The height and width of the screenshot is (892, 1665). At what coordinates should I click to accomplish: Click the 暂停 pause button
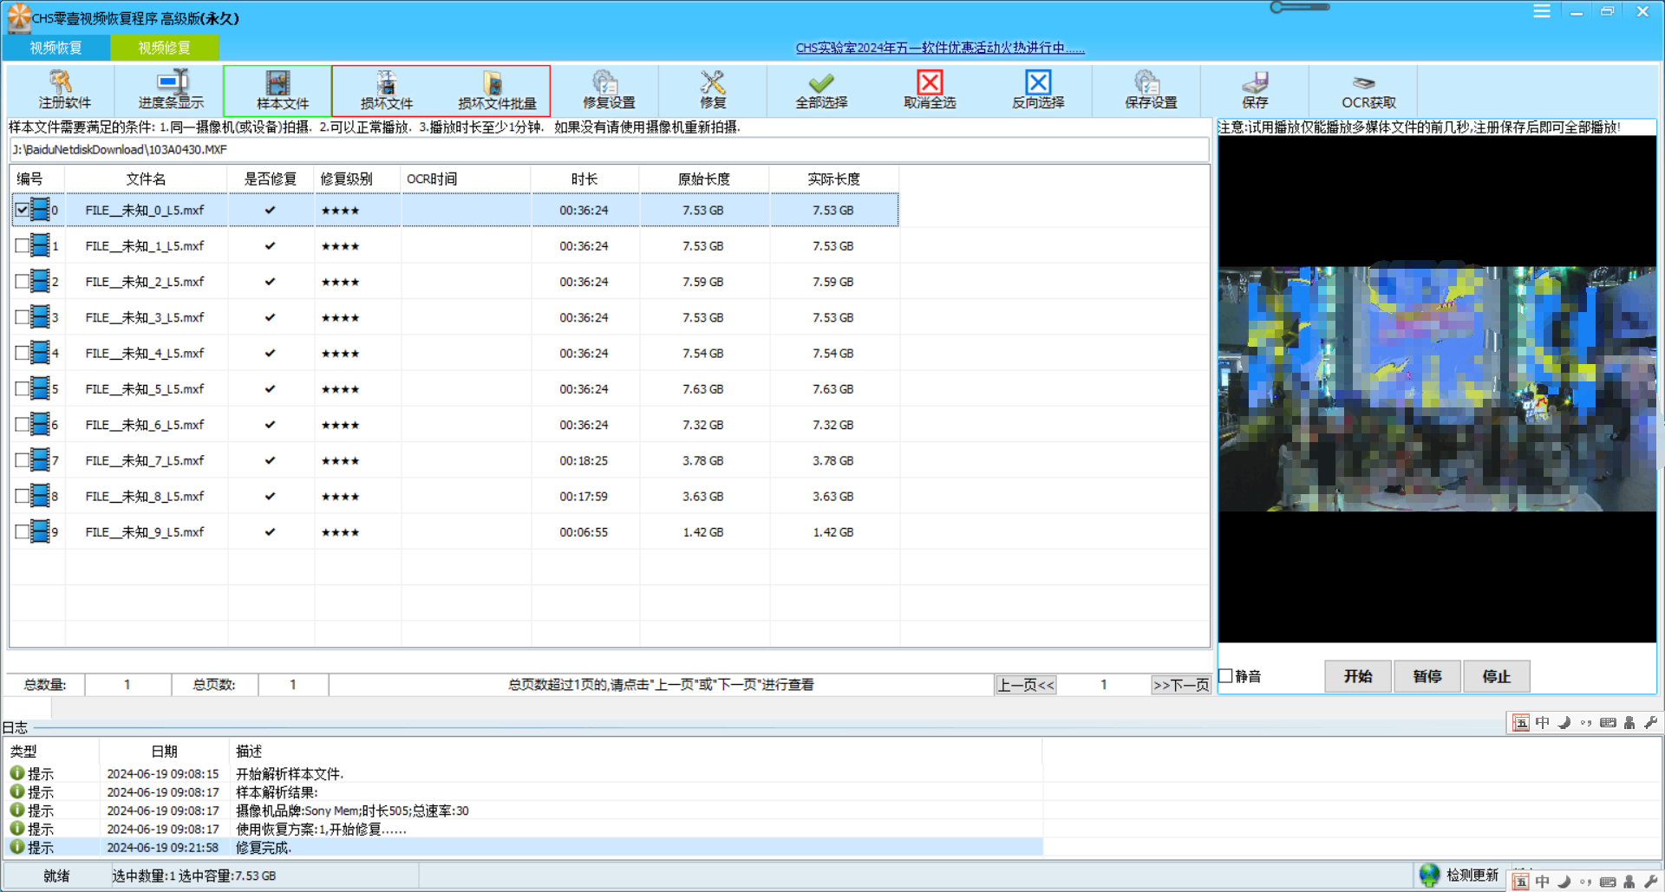pos(1427,676)
